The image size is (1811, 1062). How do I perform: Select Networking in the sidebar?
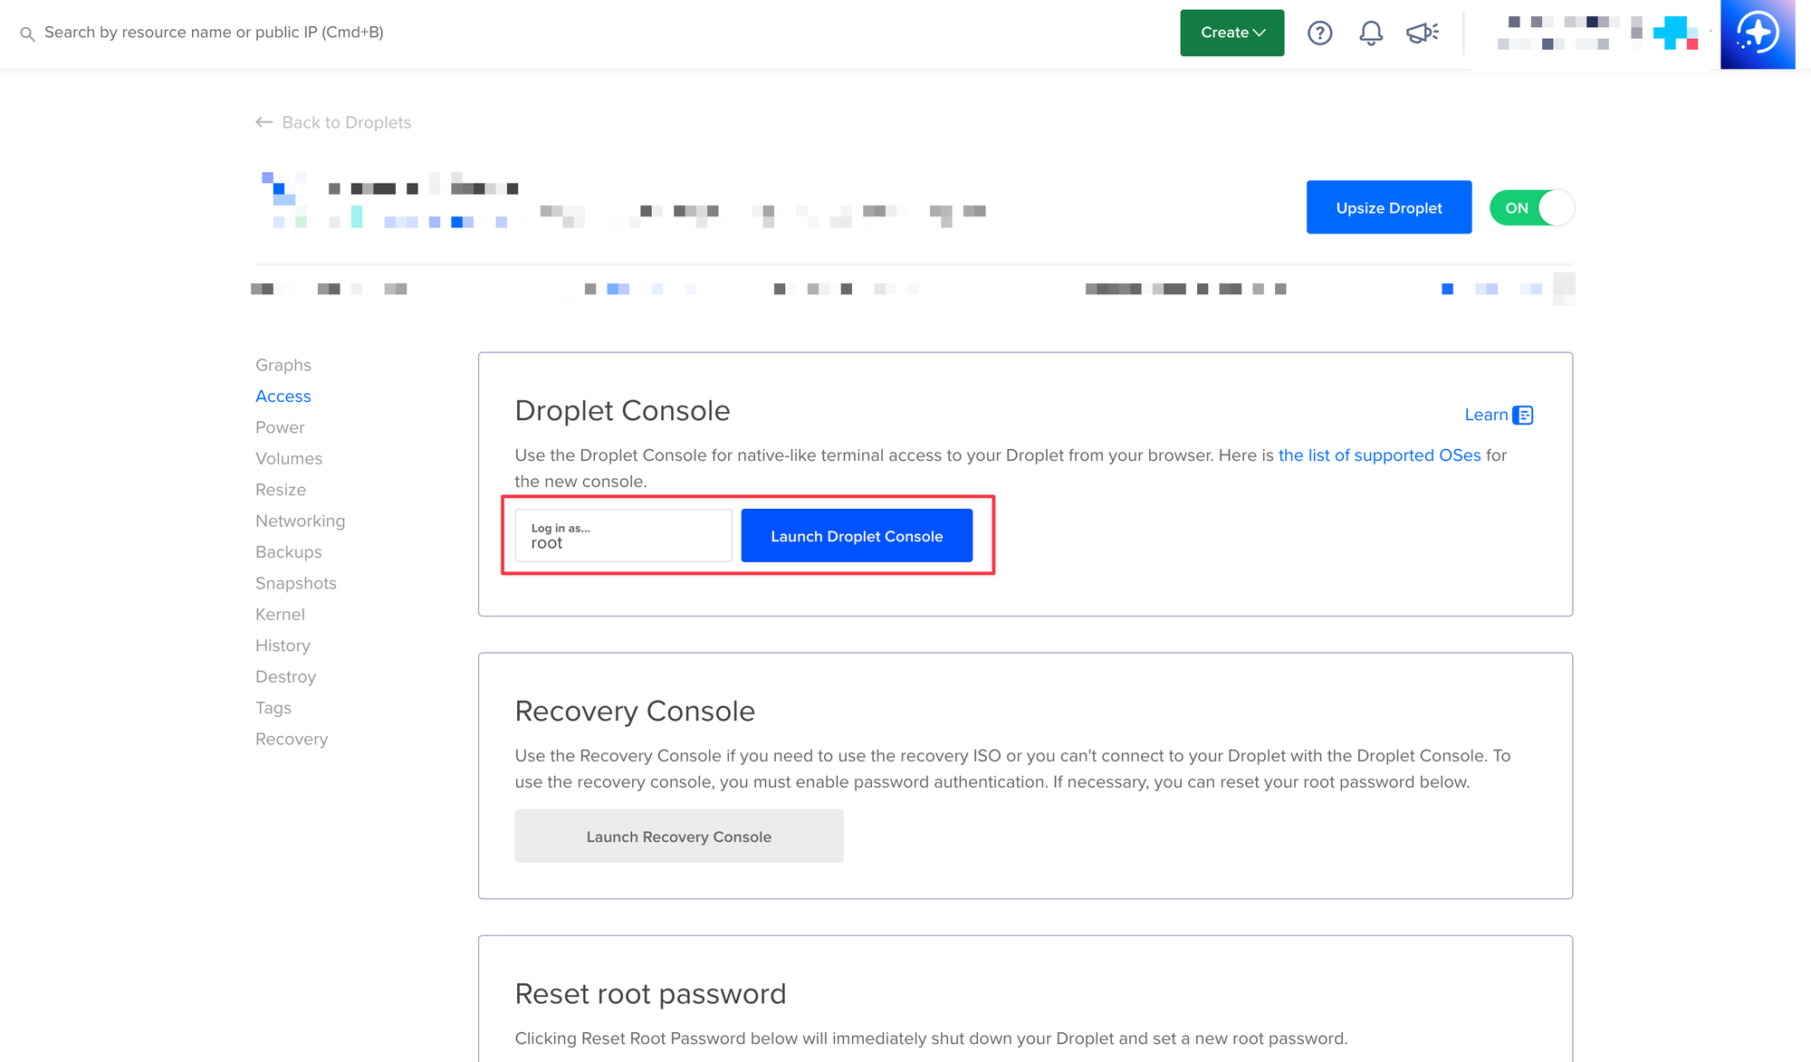(300, 521)
